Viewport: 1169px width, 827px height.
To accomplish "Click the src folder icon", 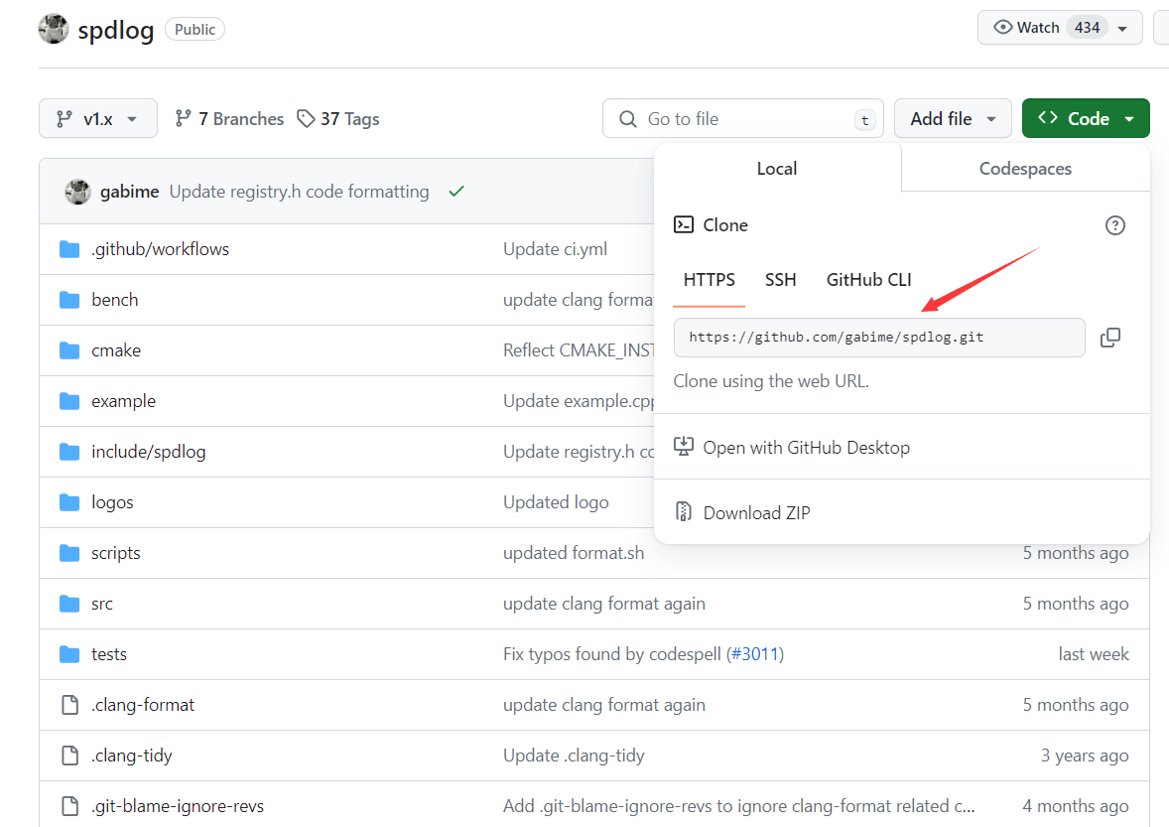I will tap(69, 604).
